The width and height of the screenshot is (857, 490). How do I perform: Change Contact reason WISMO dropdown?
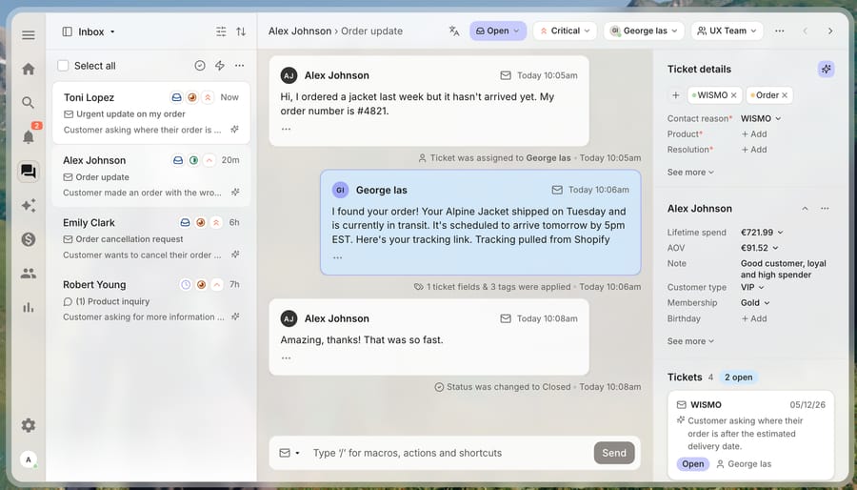pos(761,118)
